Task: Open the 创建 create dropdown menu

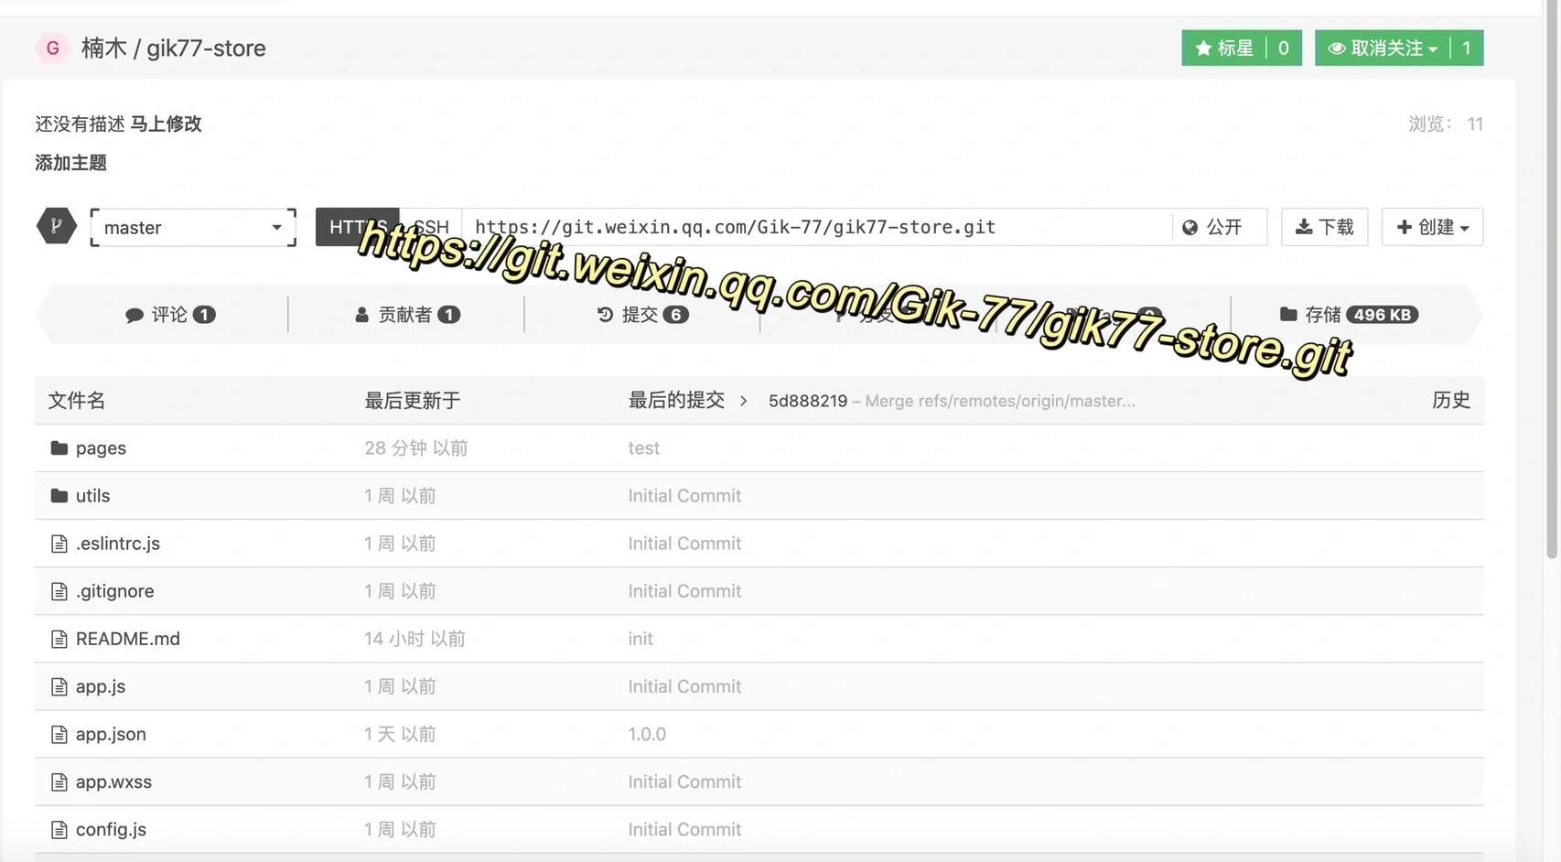Action: click(x=1432, y=226)
